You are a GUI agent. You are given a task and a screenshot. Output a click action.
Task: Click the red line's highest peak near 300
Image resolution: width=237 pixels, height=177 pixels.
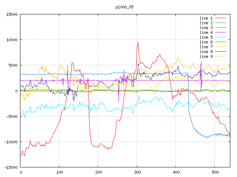[x=138, y=42]
